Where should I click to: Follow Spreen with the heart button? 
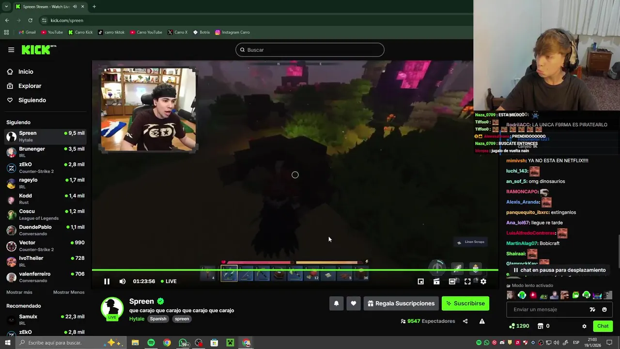[354, 303]
